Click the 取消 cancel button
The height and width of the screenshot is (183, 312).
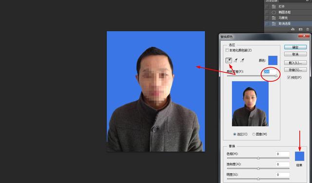295,54
